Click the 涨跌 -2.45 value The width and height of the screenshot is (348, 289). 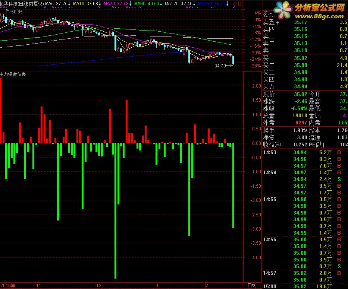point(301,102)
